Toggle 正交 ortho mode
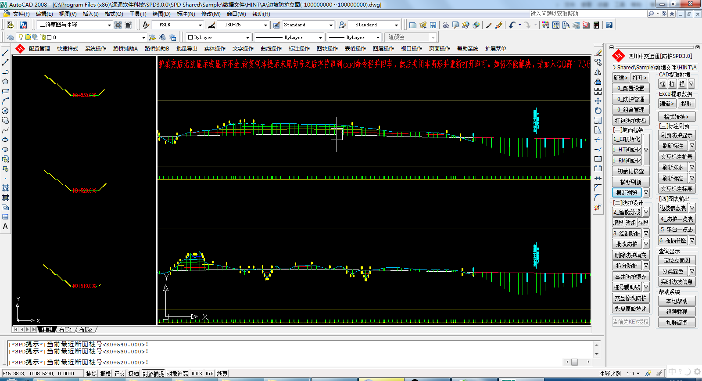Viewport: 702px width, 381px height. (119, 374)
